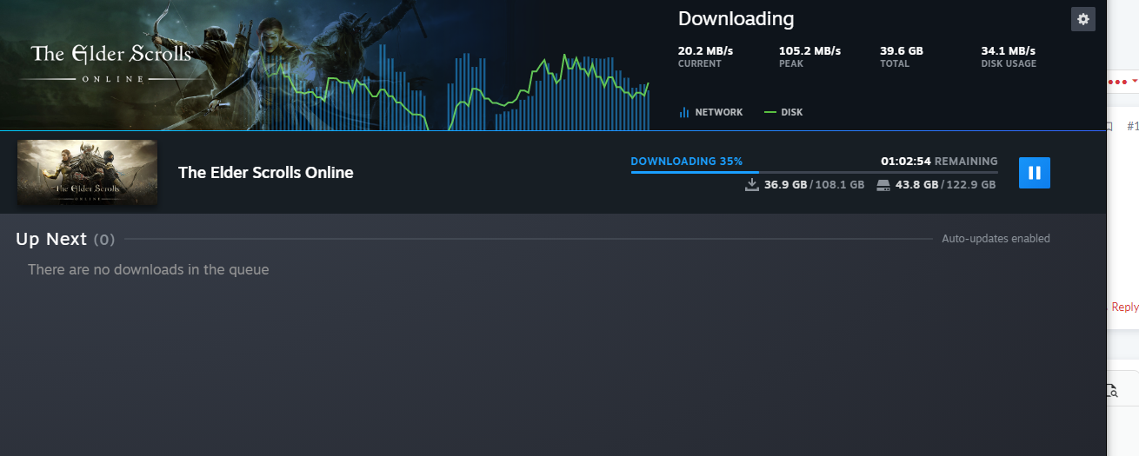Viewport: 1139px width, 456px height.
Task: Click the search document icon in background window
Action: coord(1112,391)
